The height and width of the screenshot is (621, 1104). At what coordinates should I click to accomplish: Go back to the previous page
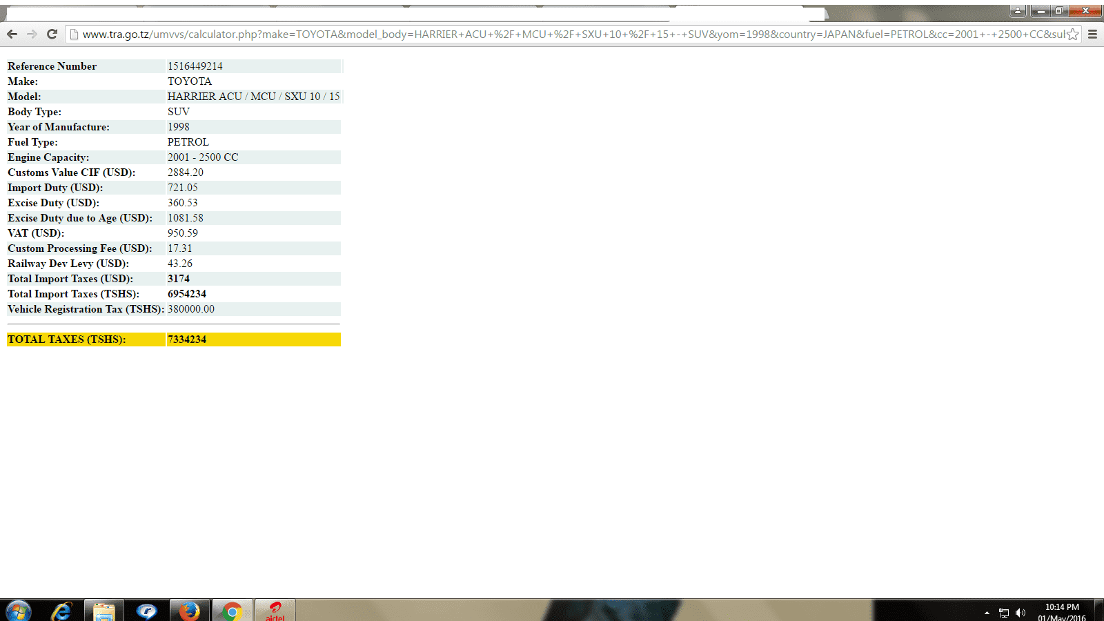[12, 34]
